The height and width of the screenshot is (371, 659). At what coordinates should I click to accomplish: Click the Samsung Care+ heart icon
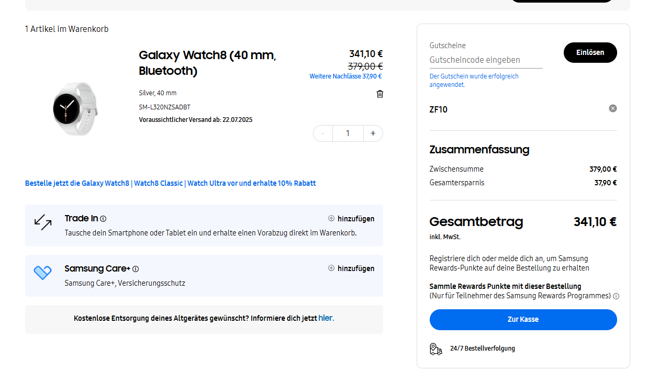tap(43, 273)
